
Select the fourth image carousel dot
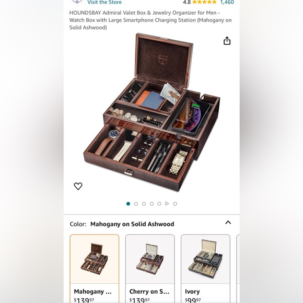[x=151, y=204]
